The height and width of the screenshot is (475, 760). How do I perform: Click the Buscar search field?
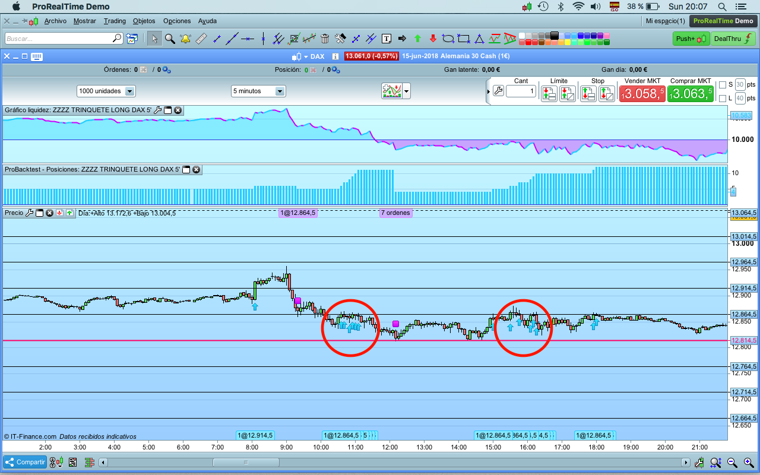[x=64, y=39]
